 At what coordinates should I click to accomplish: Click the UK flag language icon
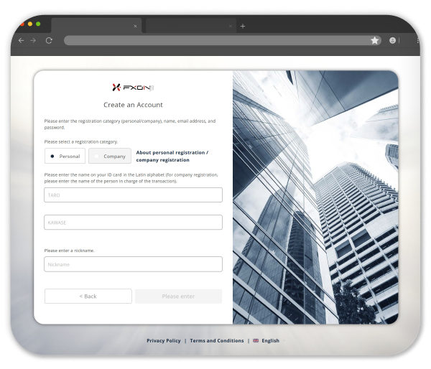tap(256, 341)
